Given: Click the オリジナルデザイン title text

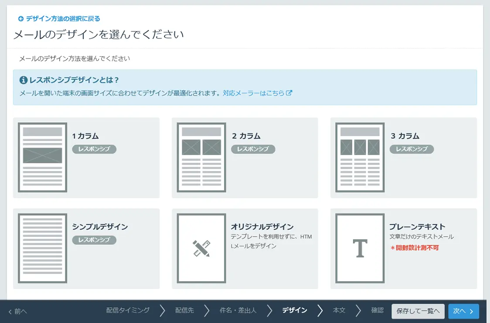Looking at the screenshot, I should [x=262, y=227].
